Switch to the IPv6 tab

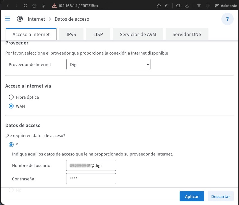tap(71, 34)
